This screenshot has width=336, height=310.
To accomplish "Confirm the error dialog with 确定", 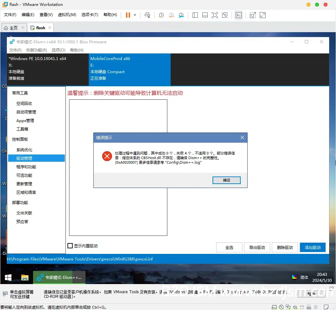I will tap(227, 180).
